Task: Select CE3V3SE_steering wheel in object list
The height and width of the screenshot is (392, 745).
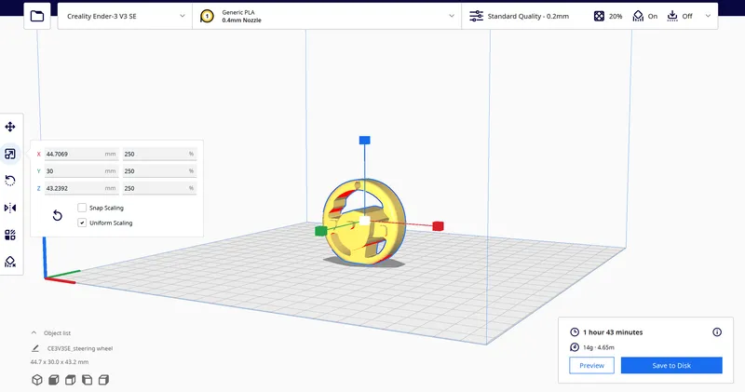Action: [x=80, y=348]
